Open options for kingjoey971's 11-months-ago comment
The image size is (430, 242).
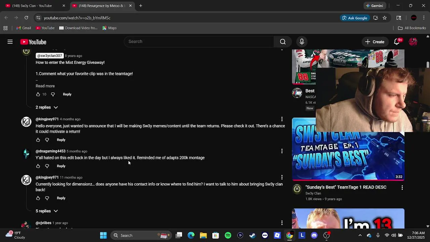click(282, 177)
